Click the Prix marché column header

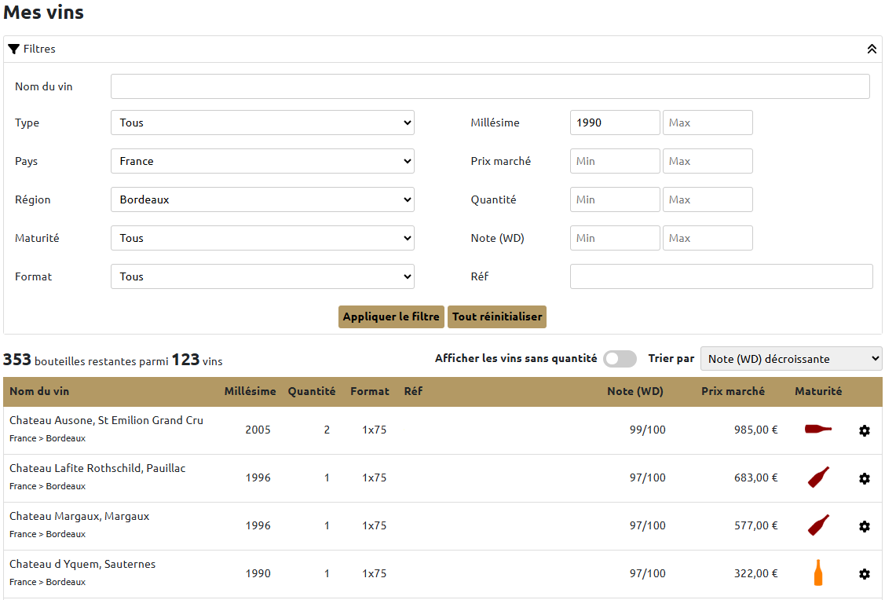click(733, 391)
